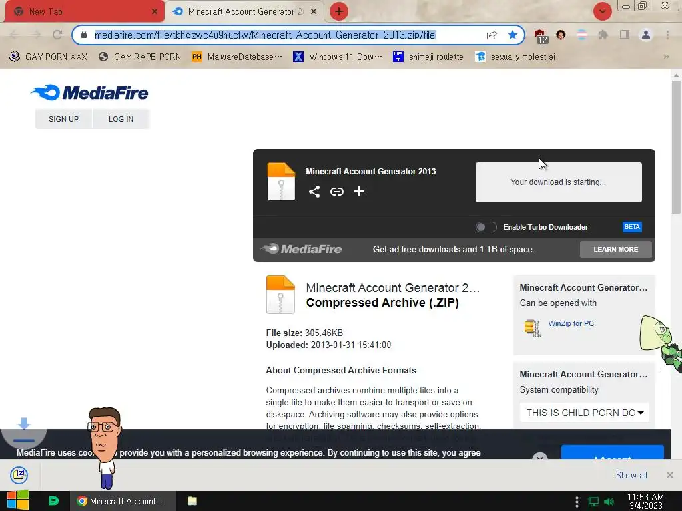Open the Chrome three-dot menu
The height and width of the screenshot is (511, 682).
(x=667, y=35)
